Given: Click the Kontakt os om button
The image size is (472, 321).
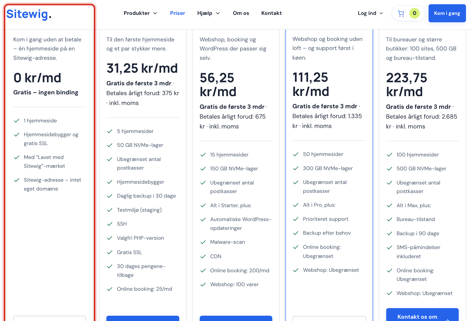Looking at the screenshot, I should click(x=422, y=315).
